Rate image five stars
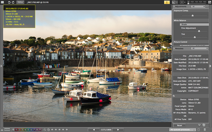212x132 pixels. (67, 130)
